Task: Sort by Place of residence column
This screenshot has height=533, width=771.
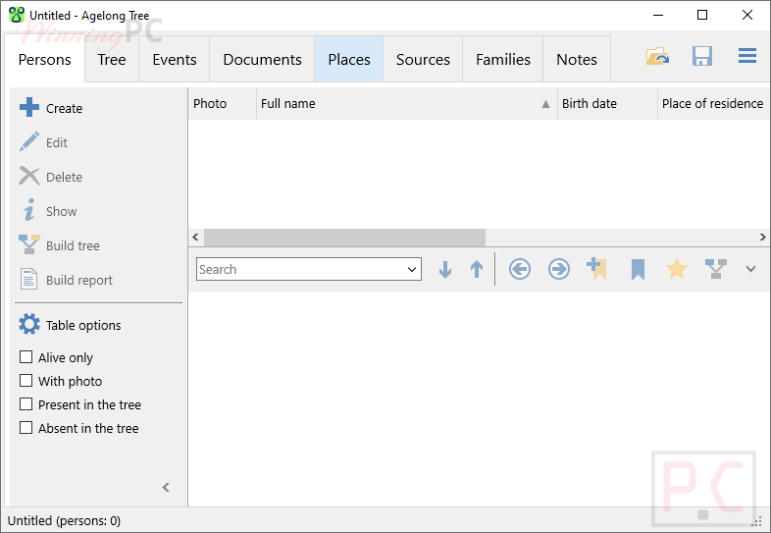Action: coord(712,103)
